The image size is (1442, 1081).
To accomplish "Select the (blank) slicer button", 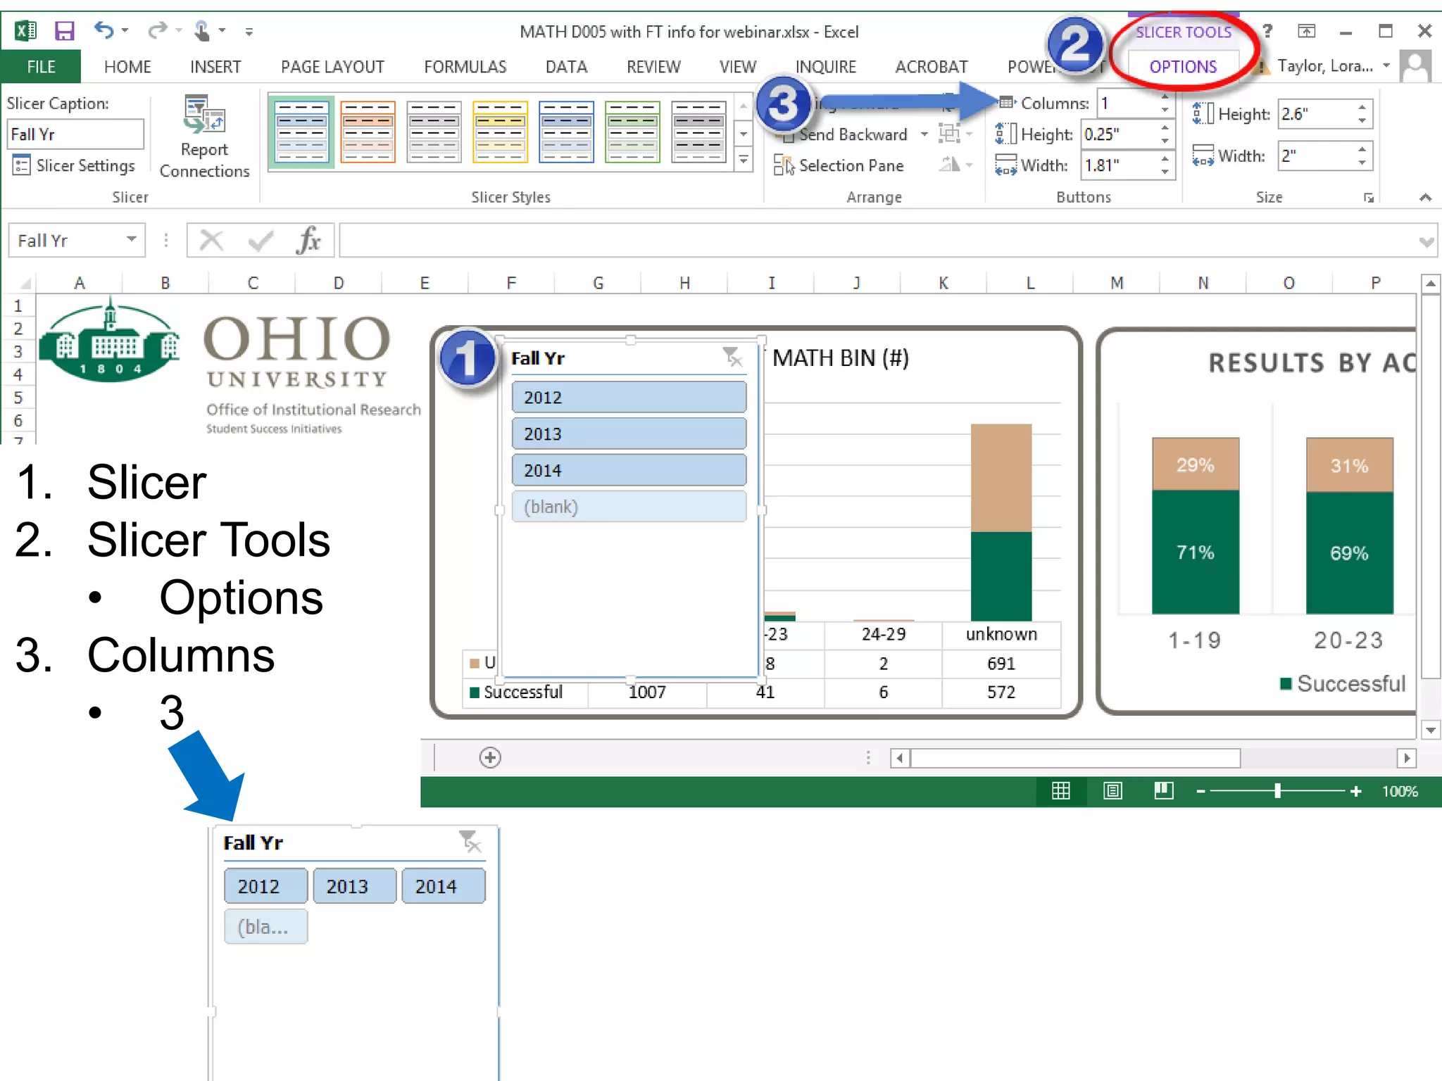I will tap(629, 507).
